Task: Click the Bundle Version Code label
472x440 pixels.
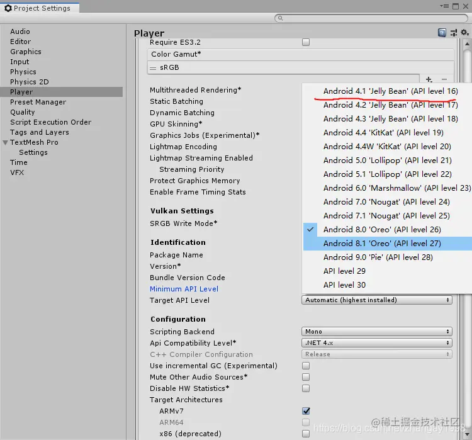Action: pyautogui.click(x=188, y=278)
